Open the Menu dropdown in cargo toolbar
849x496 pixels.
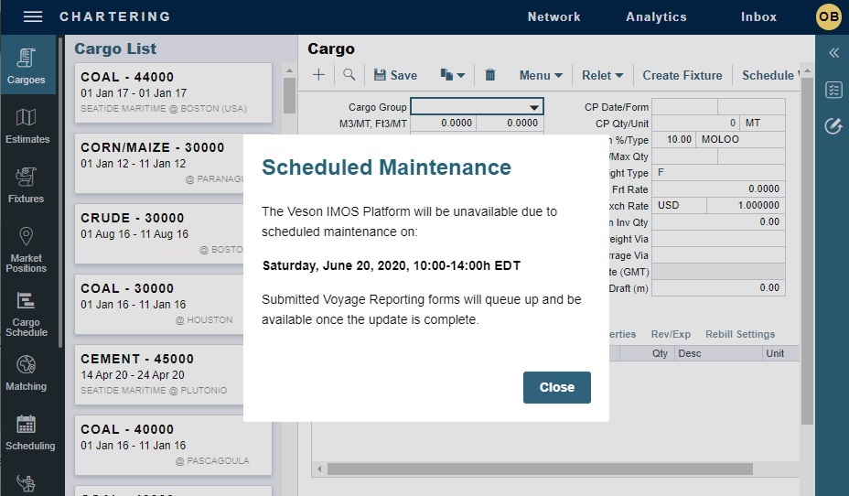(541, 75)
